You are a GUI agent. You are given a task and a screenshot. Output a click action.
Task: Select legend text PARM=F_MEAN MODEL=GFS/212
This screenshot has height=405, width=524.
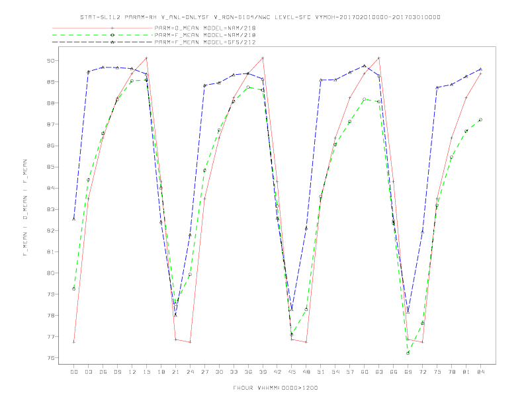tap(205, 42)
